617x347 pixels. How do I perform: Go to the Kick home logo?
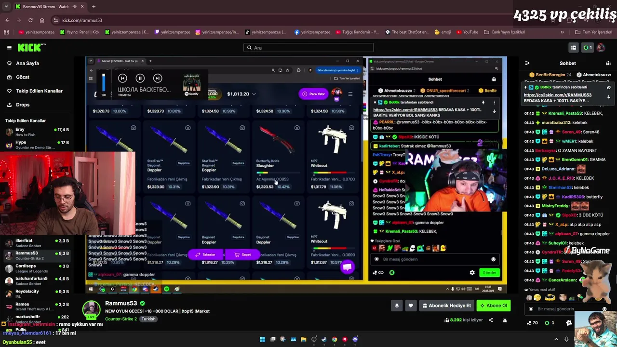[x=32, y=47]
